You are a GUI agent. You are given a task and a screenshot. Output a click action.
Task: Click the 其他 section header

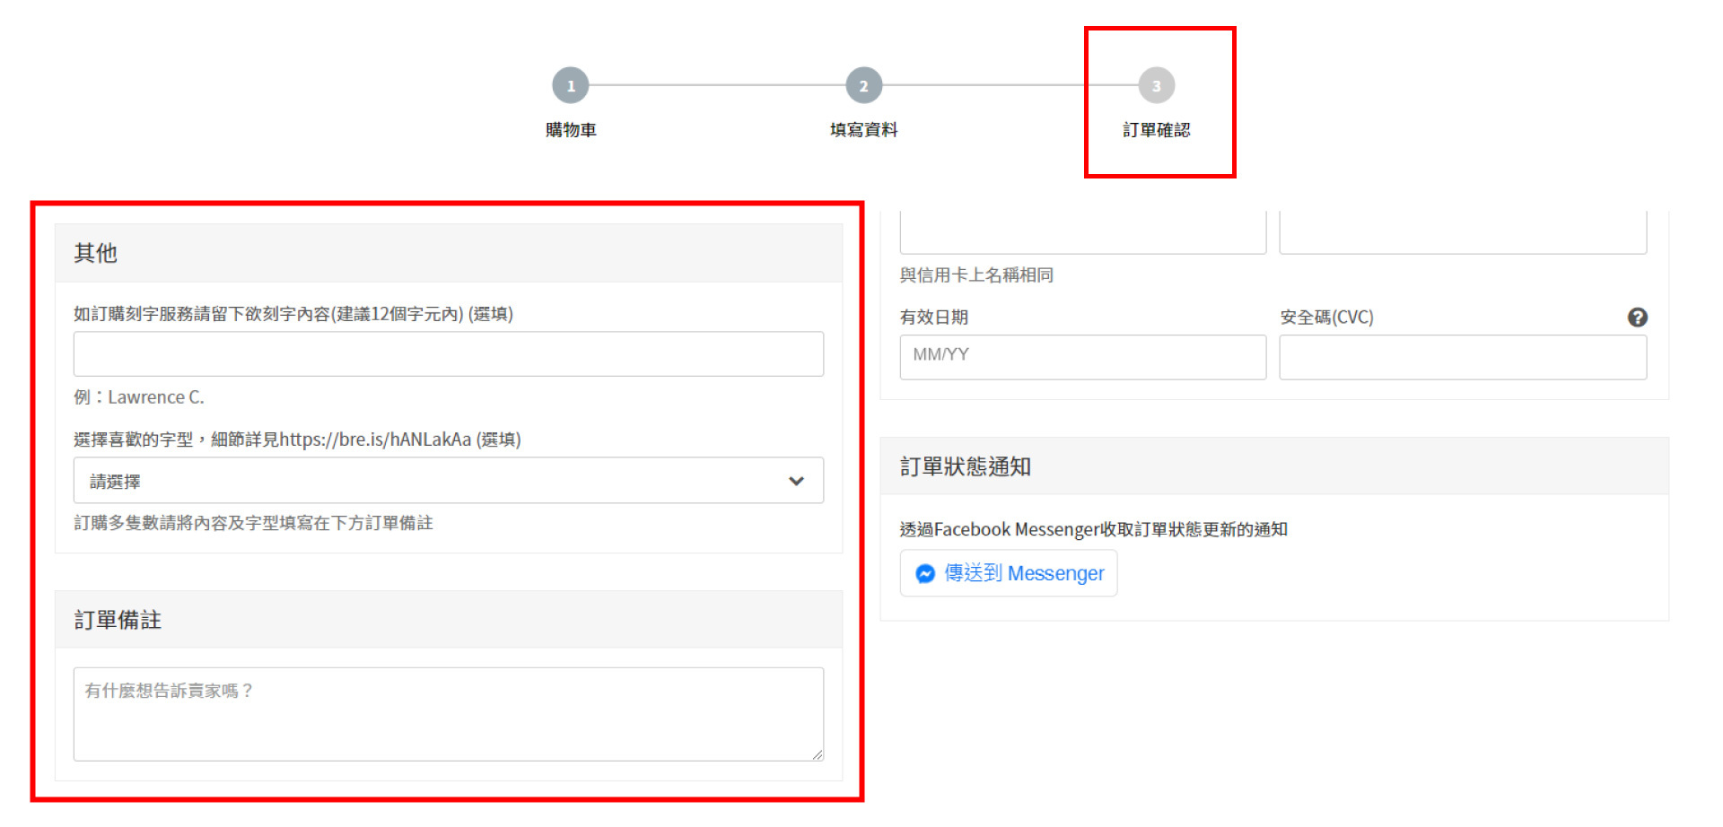pyautogui.click(x=449, y=253)
